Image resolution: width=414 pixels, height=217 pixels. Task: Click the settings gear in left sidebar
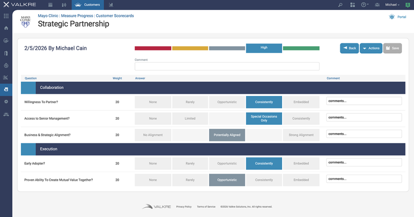pos(6,102)
